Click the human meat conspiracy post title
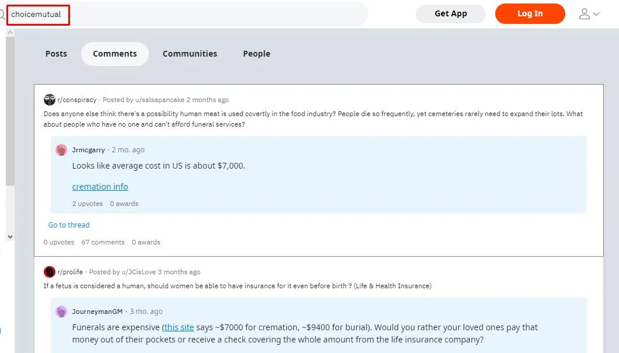Image resolution: width=619 pixels, height=353 pixels. pos(313,118)
